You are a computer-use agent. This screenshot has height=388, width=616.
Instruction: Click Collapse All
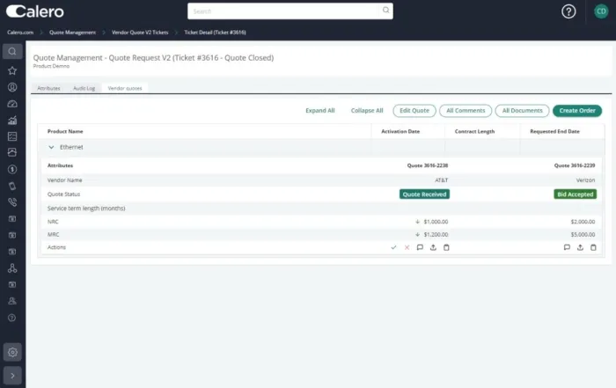[367, 111]
